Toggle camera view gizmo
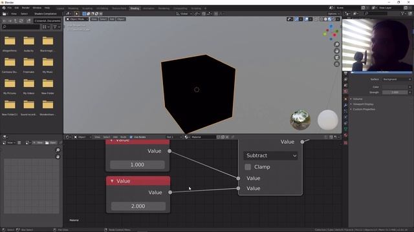414x232 pixels. [x=336, y=57]
